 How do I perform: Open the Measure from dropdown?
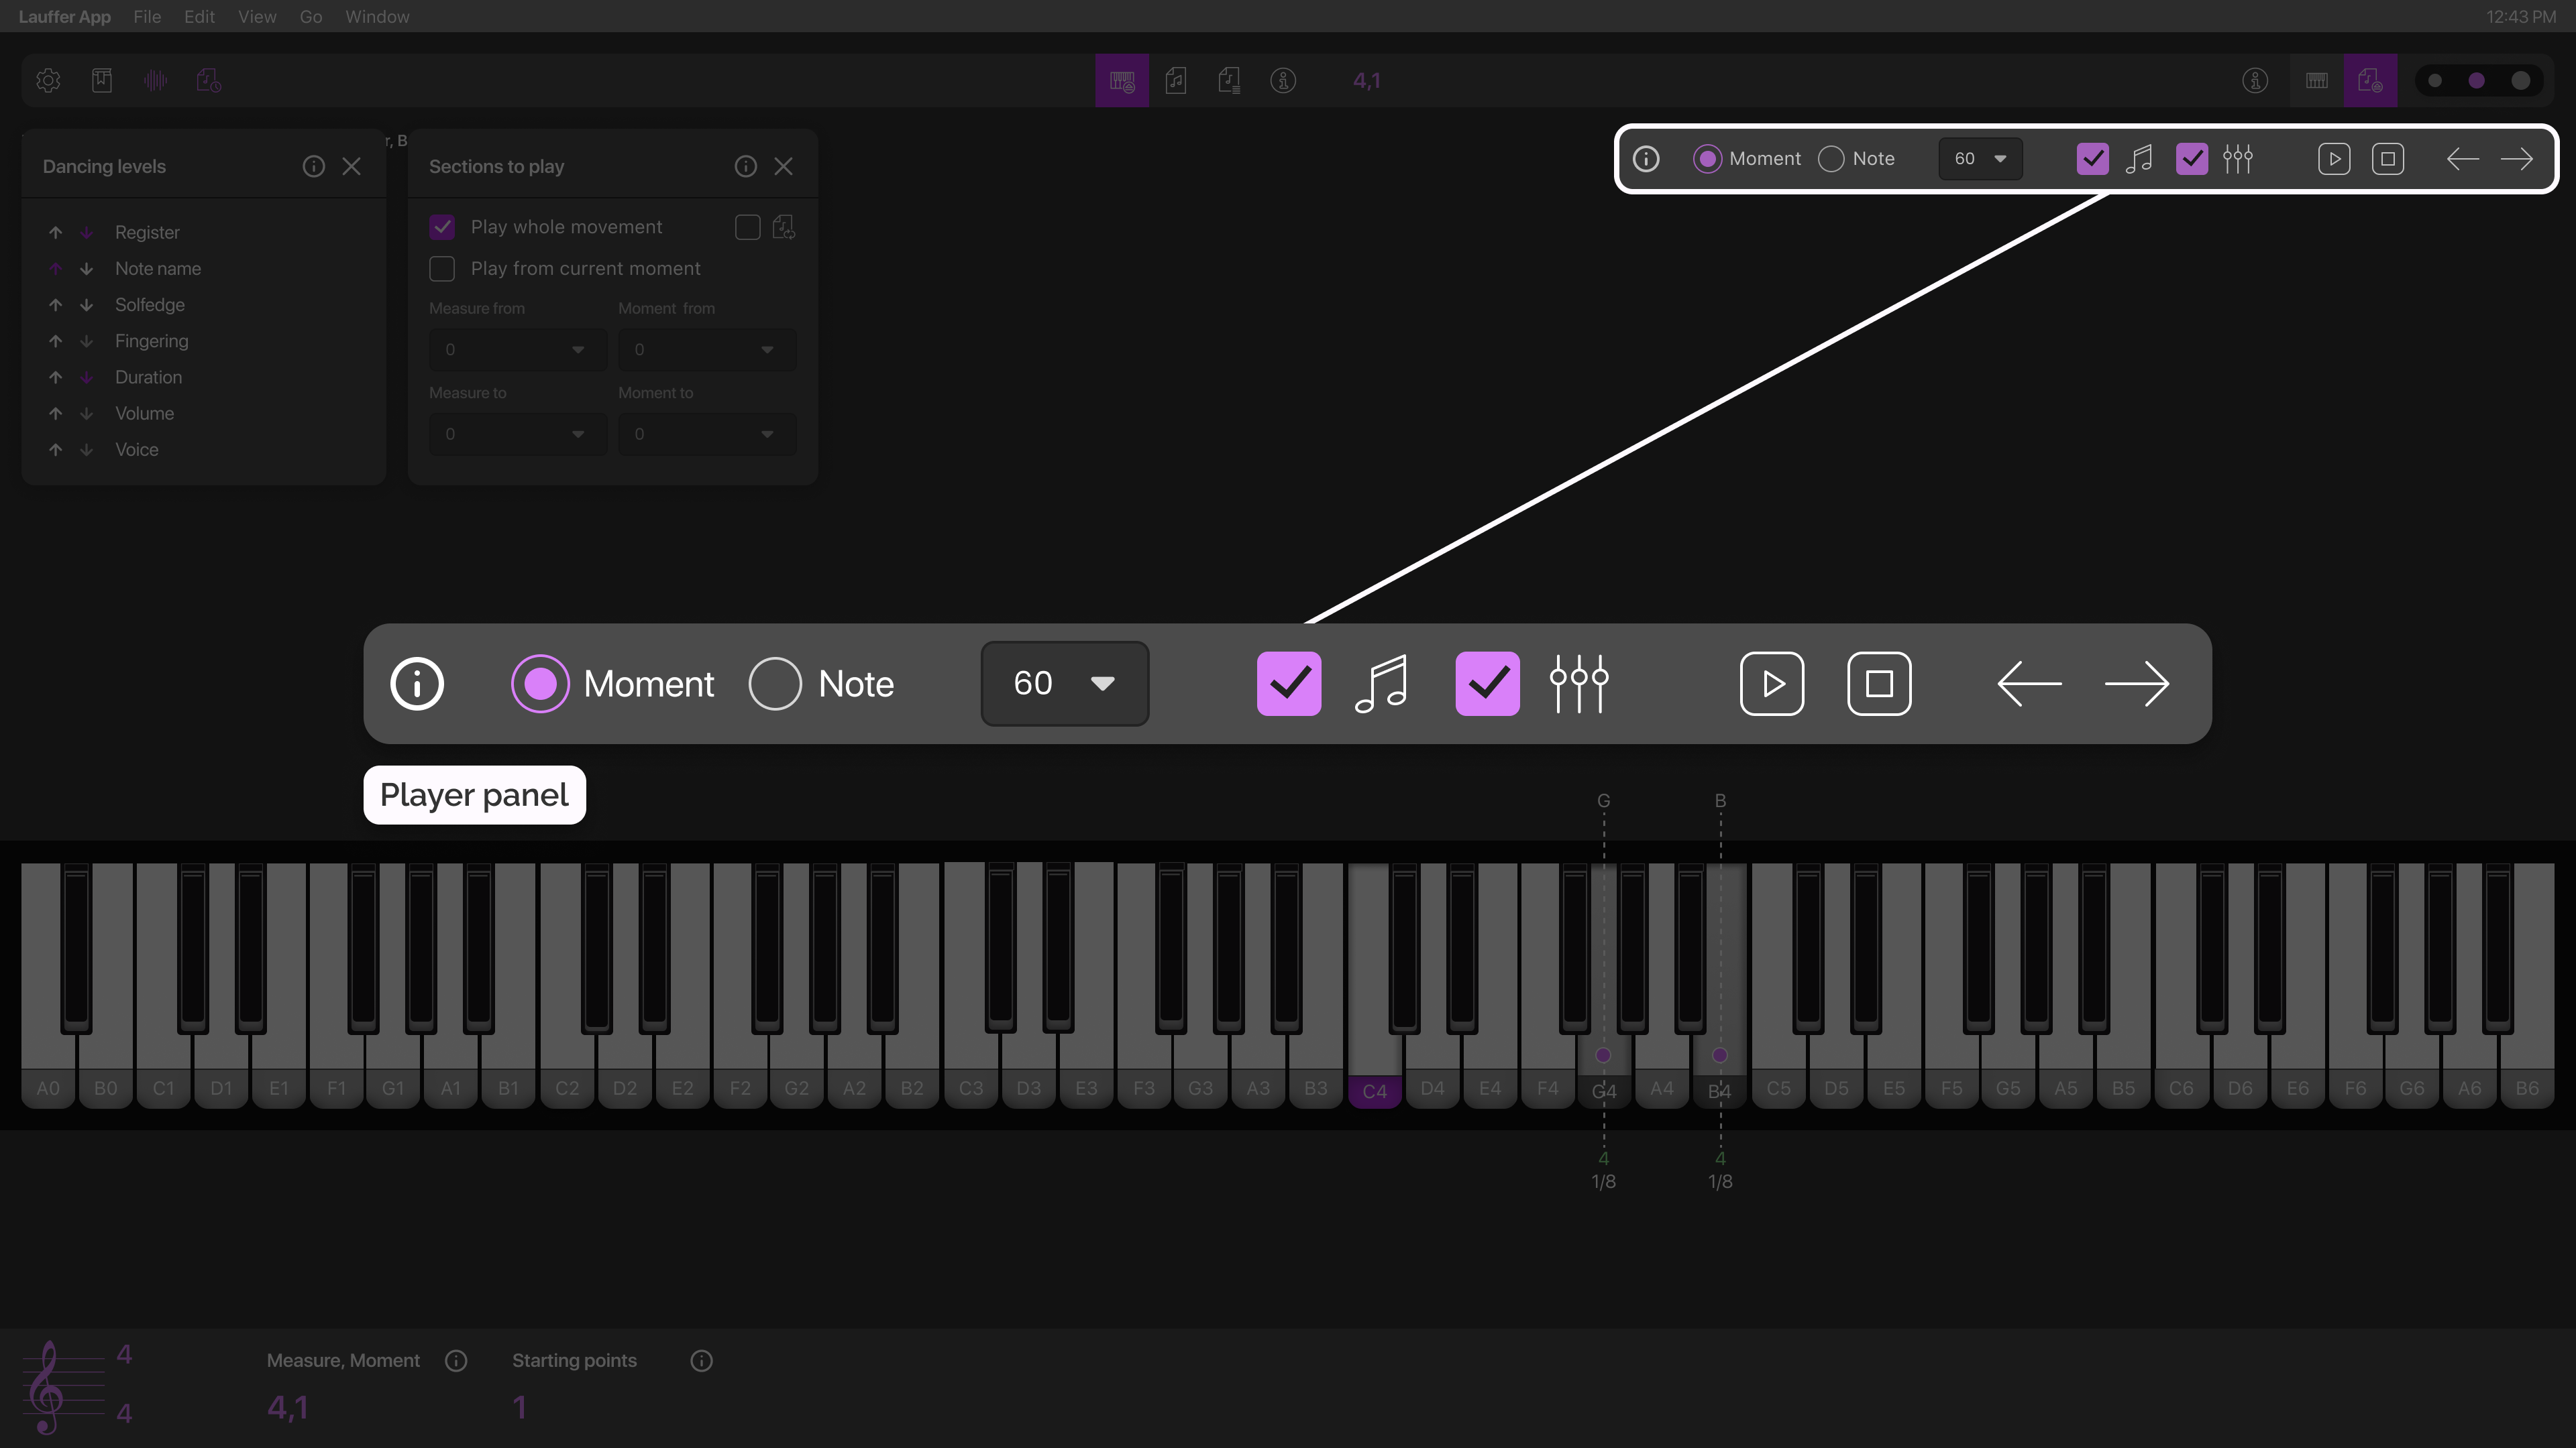point(518,350)
